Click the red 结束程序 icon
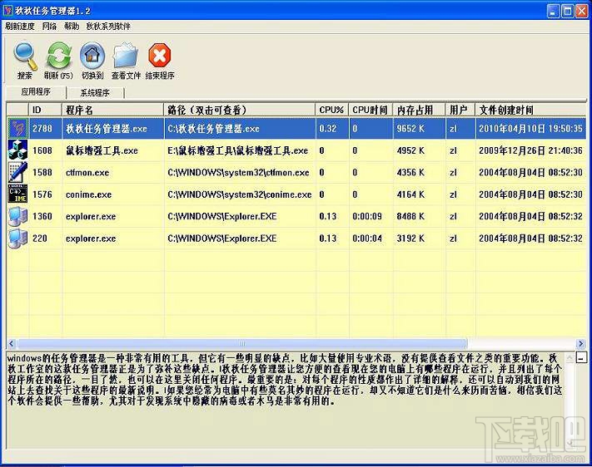 click(x=160, y=56)
